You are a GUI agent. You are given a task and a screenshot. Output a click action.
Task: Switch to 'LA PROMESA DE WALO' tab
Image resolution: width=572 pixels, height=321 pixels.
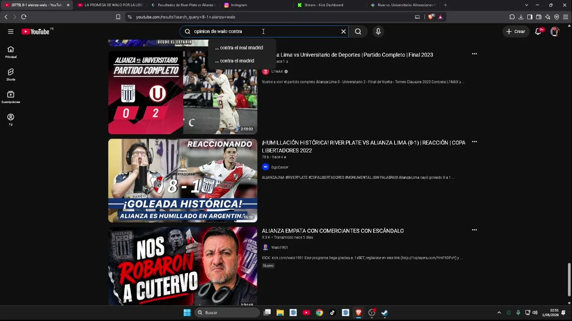[110, 5]
